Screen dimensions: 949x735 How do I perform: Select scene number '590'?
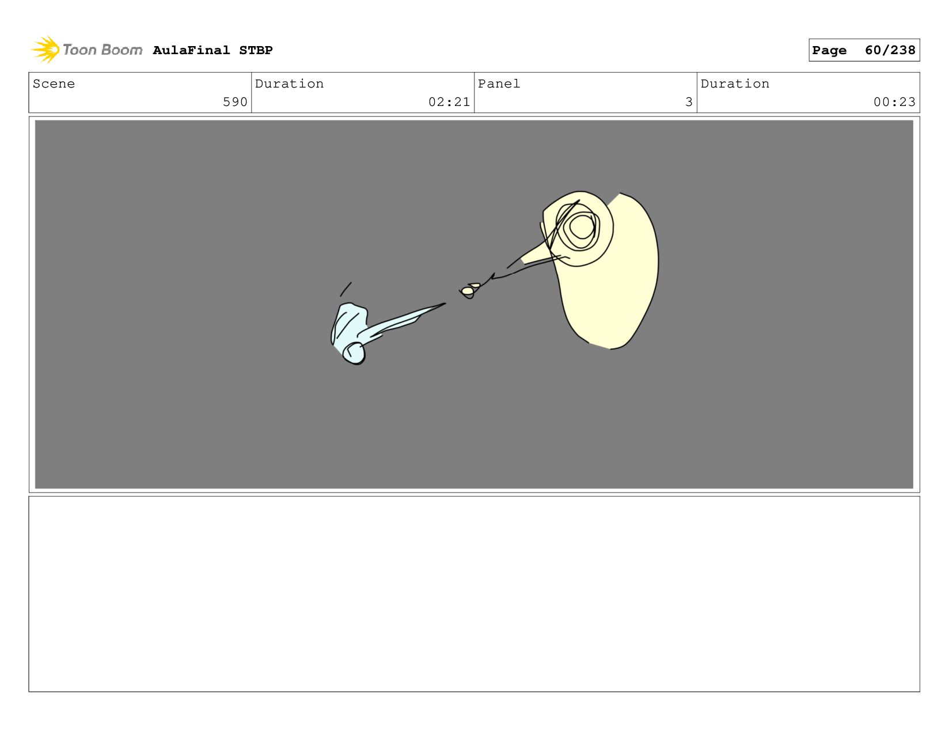(235, 102)
